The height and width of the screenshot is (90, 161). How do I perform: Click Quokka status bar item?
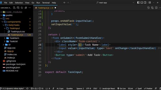pyautogui.click(x=69, y=88)
